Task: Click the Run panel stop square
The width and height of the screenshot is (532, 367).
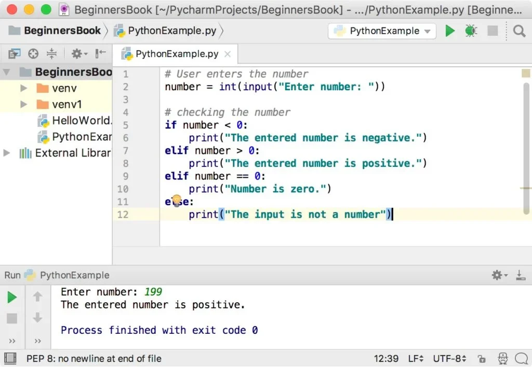Action: 12,318
